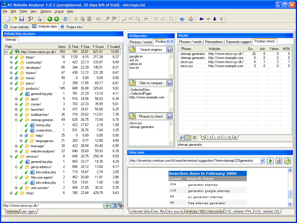Image resolution: width=297 pixels, height=223 pixels.
Task: Open the Keywords suggest results tab
Action: [x=239, y=42]
